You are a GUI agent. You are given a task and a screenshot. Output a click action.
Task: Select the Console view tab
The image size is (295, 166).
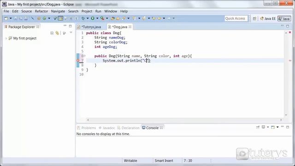tap(150, 128)
